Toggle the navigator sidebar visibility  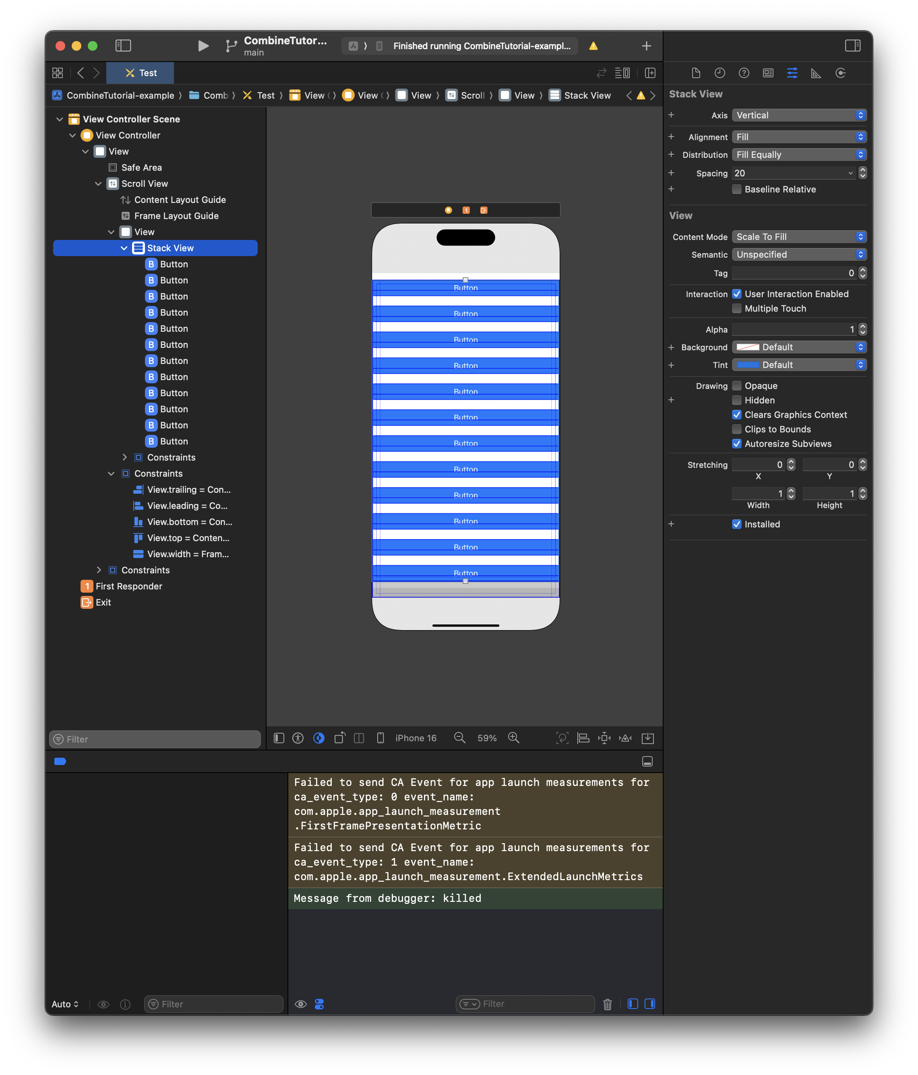click(x=123, y=46)
